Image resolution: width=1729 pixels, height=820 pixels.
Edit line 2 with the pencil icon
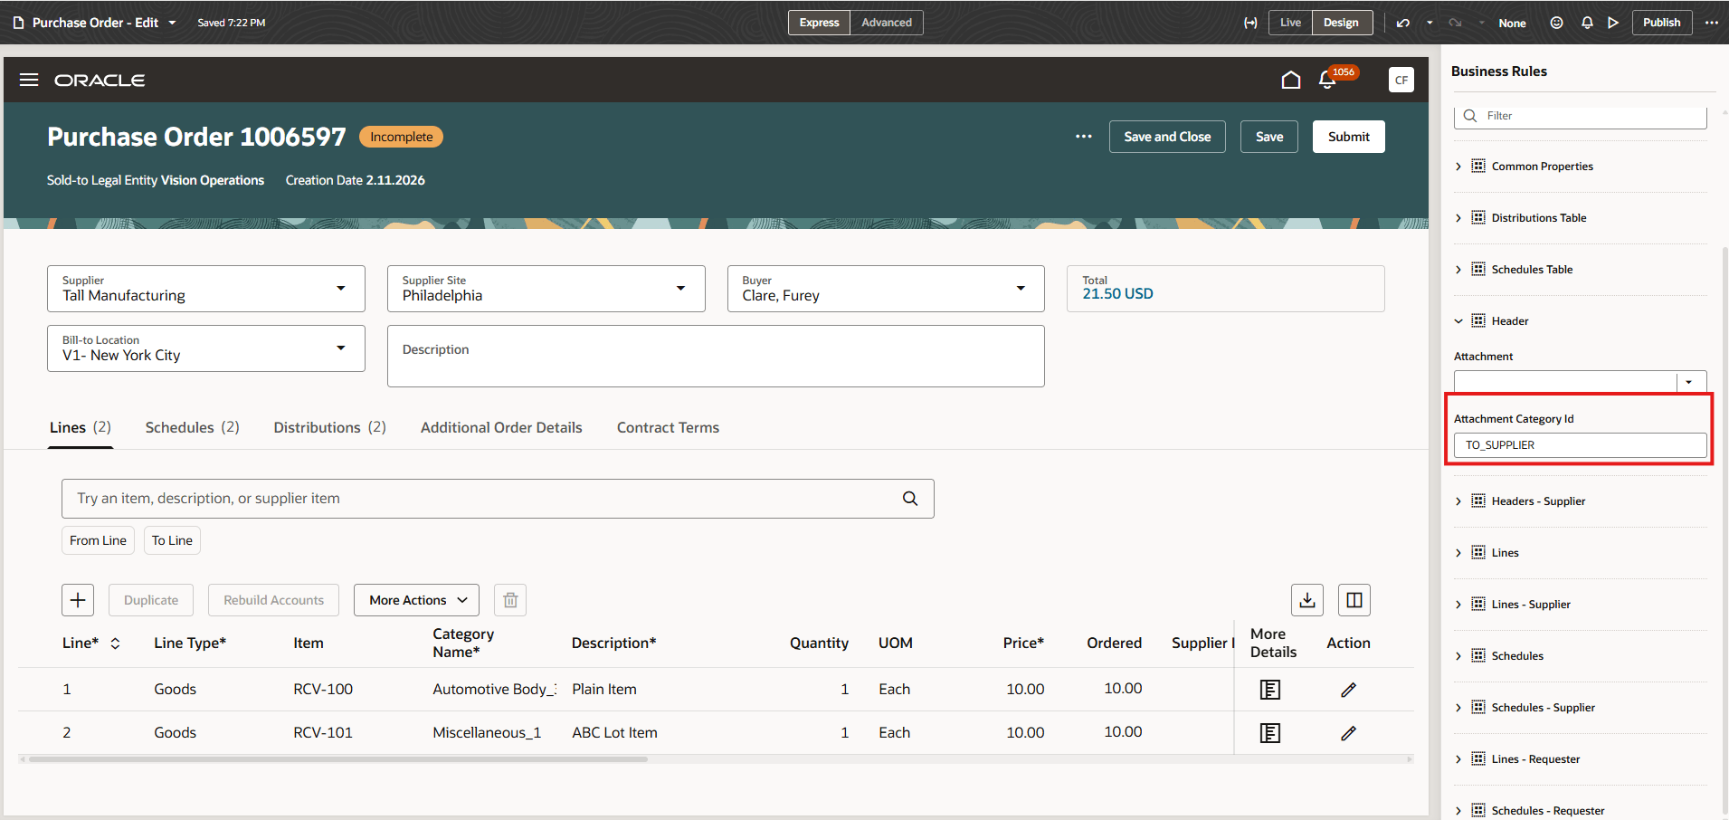tap(1348, 732)
